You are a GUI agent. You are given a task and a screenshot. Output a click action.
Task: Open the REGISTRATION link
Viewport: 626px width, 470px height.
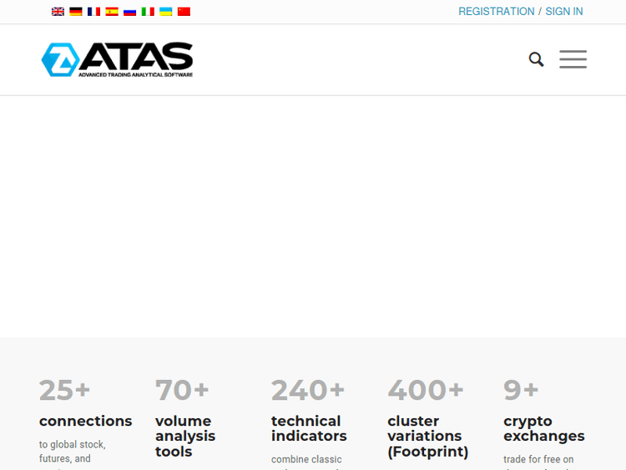(496, 12)
